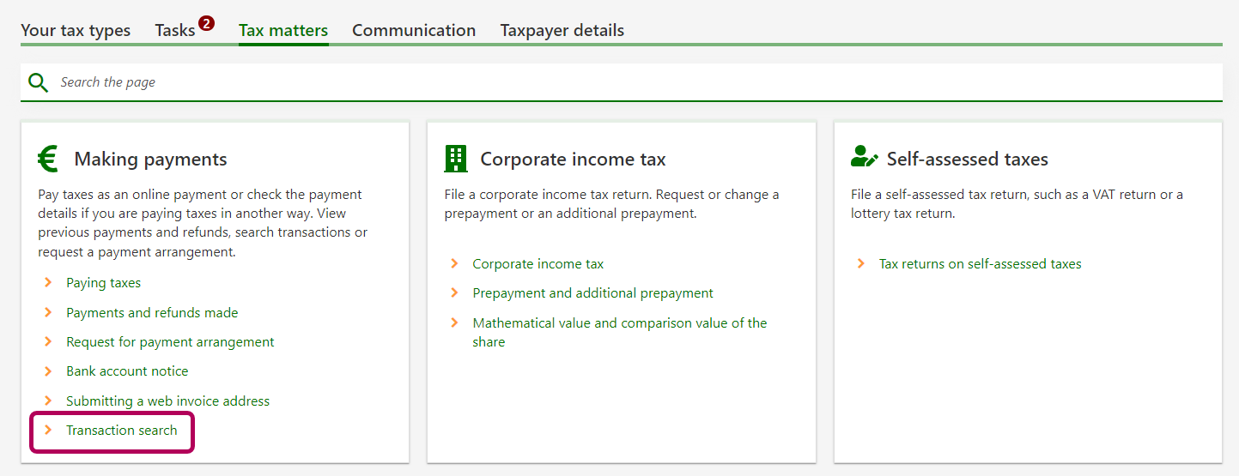
Task: Click the Corporate income tax building icon
Action: 456,159
